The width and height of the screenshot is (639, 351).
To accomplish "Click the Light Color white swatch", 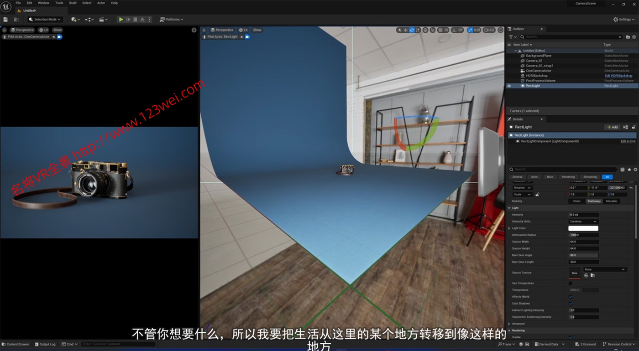I will (x=583, y=228).
